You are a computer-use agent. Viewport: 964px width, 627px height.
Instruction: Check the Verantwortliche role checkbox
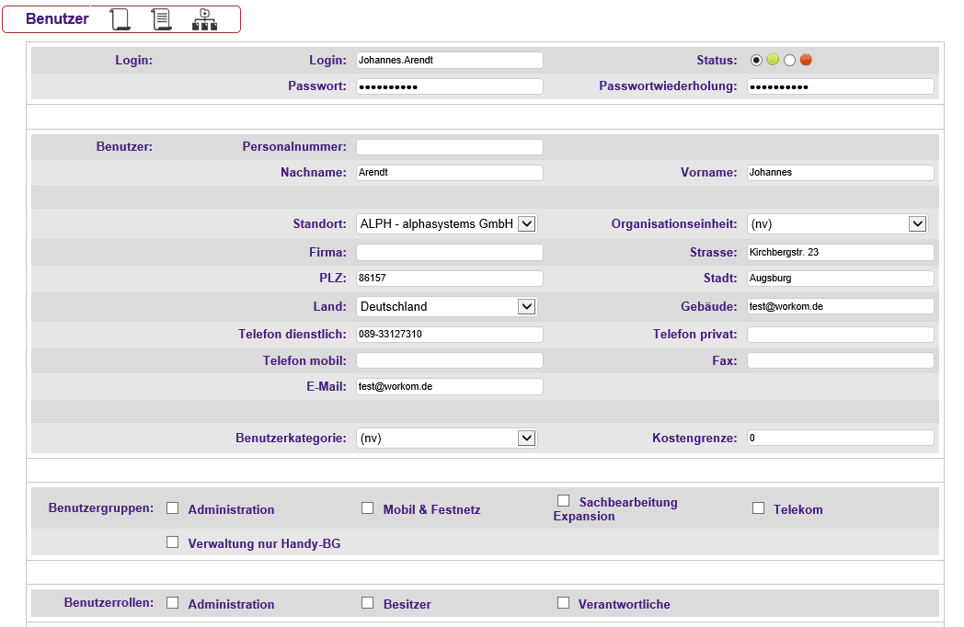tap(563, 603)
